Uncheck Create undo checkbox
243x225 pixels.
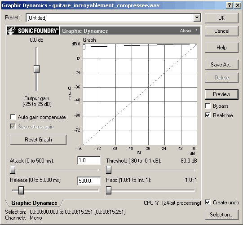(208, 203)
